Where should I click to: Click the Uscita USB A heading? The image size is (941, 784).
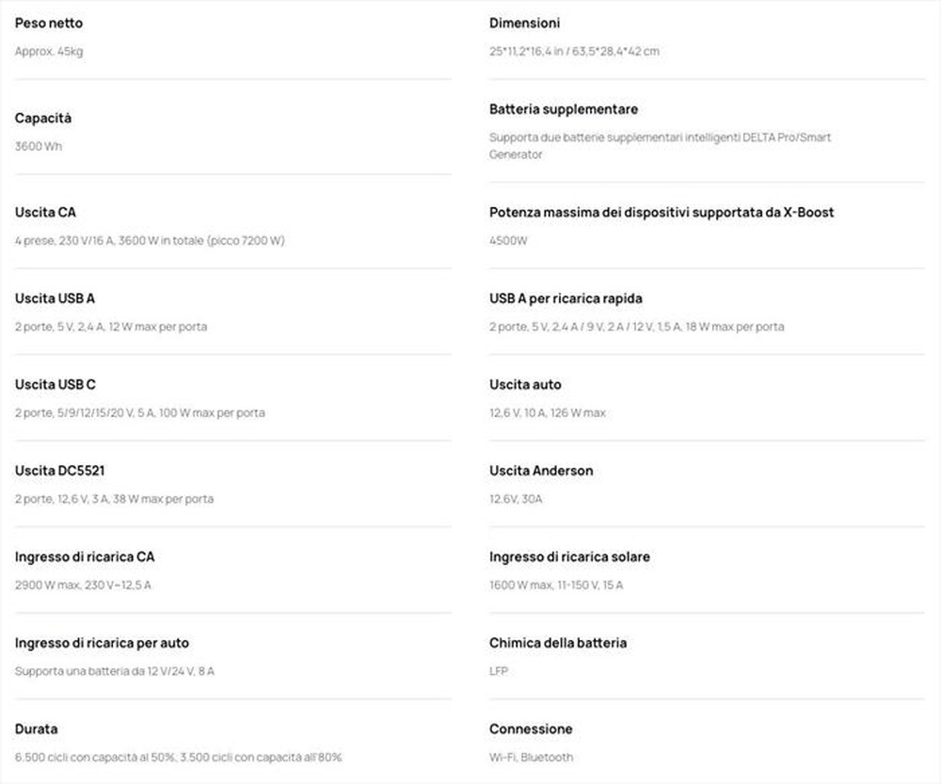55,298
